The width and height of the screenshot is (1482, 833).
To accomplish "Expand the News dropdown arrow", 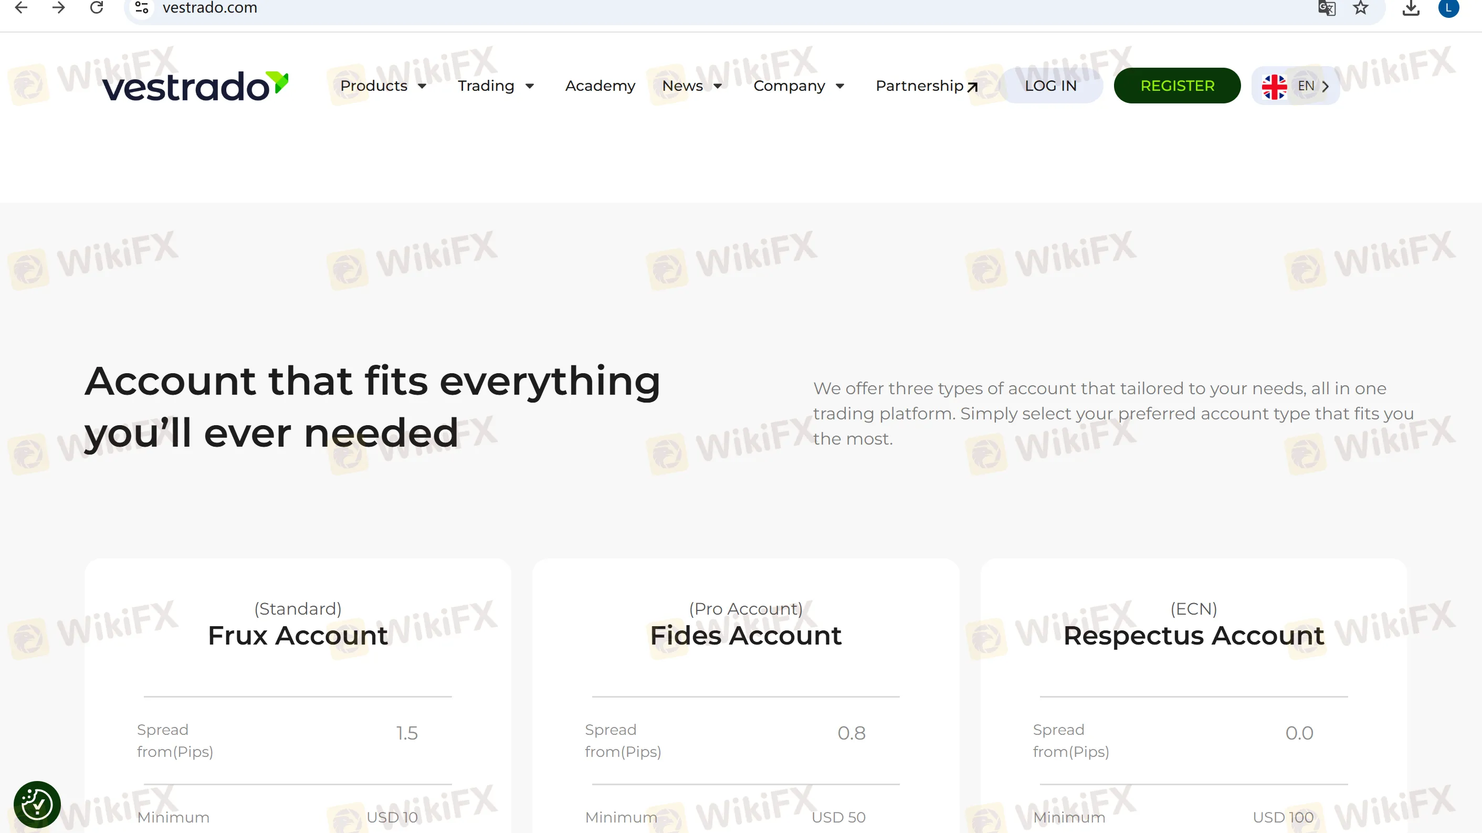I will coord(717,86).
